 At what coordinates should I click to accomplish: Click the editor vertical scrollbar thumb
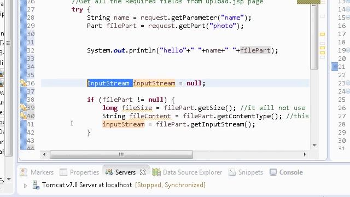314,37
